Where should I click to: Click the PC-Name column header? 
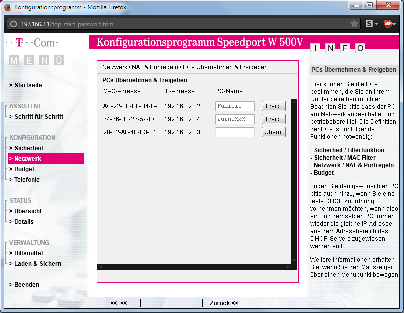click(x=229, y=91)
